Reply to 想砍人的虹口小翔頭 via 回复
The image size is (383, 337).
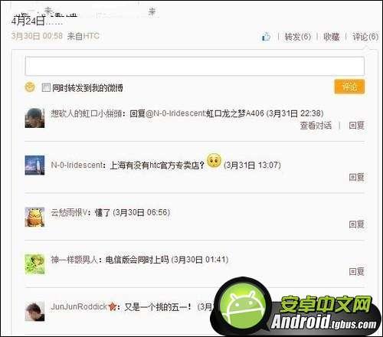pos(356,126)
